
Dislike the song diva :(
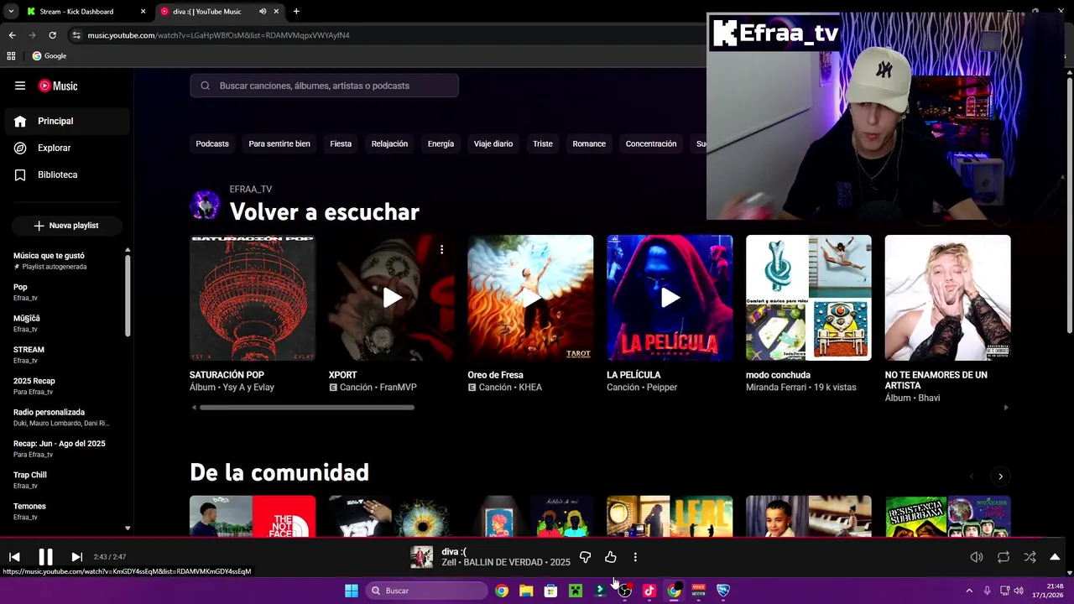[x=585, y=557]
